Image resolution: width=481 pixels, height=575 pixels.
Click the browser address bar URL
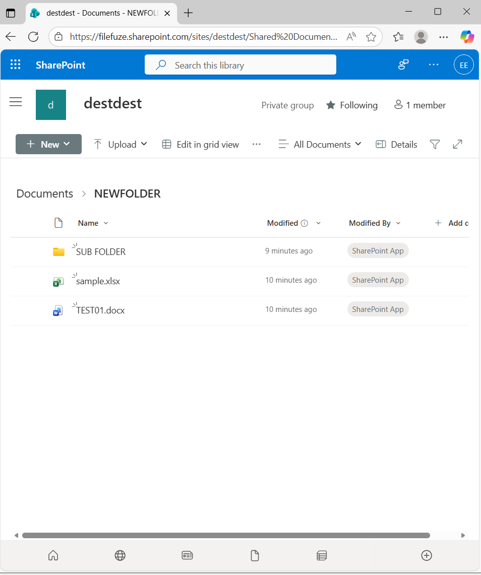pos(203,37)
